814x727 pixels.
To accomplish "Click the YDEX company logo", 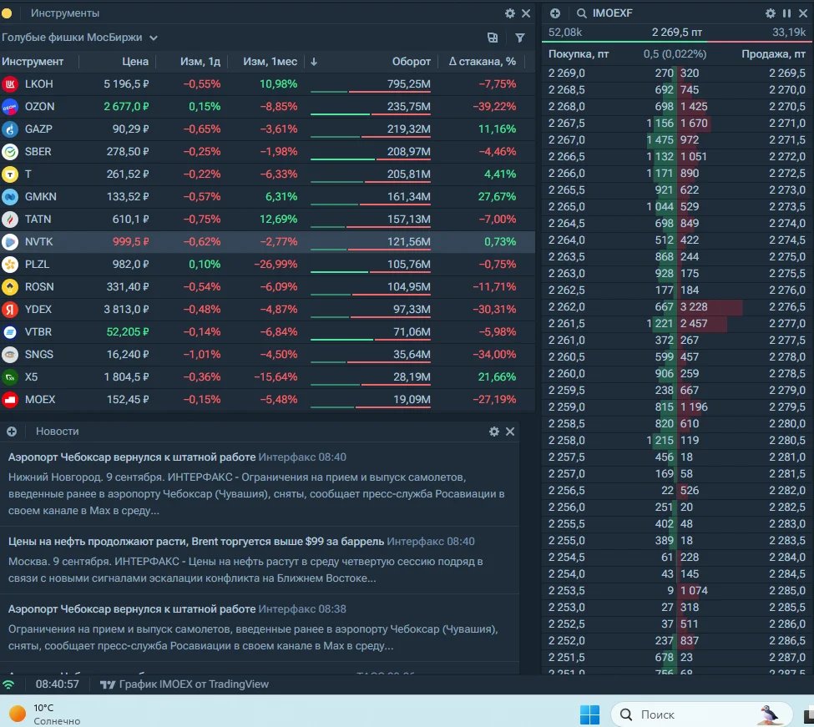I will tap(10, 310).
